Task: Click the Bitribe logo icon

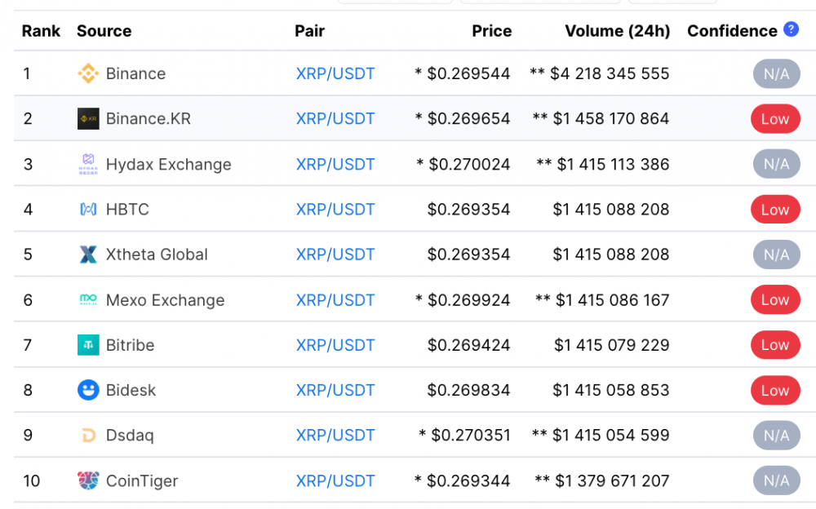Action: (88, 345)
